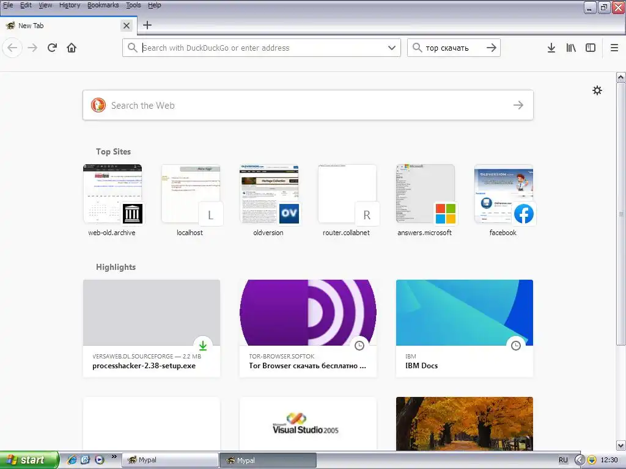
Task: Click the page scrollbar up arrow
Action: (x=621, y=77)
